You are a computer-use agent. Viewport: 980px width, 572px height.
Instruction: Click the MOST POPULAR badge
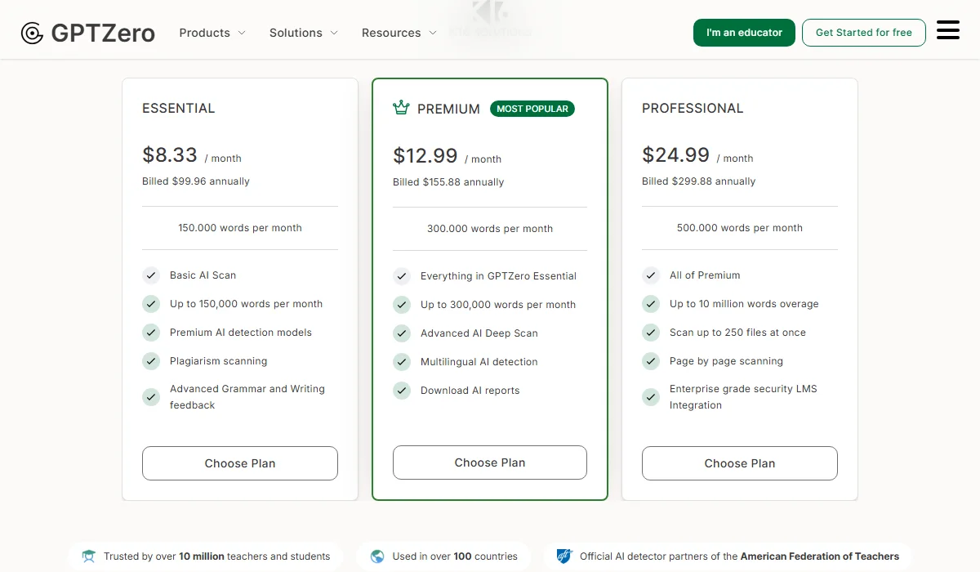(x=532, y=108)
